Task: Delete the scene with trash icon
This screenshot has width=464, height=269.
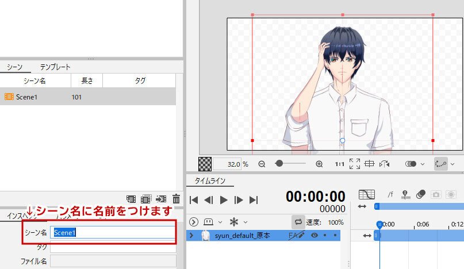Action: click(176, 198)
